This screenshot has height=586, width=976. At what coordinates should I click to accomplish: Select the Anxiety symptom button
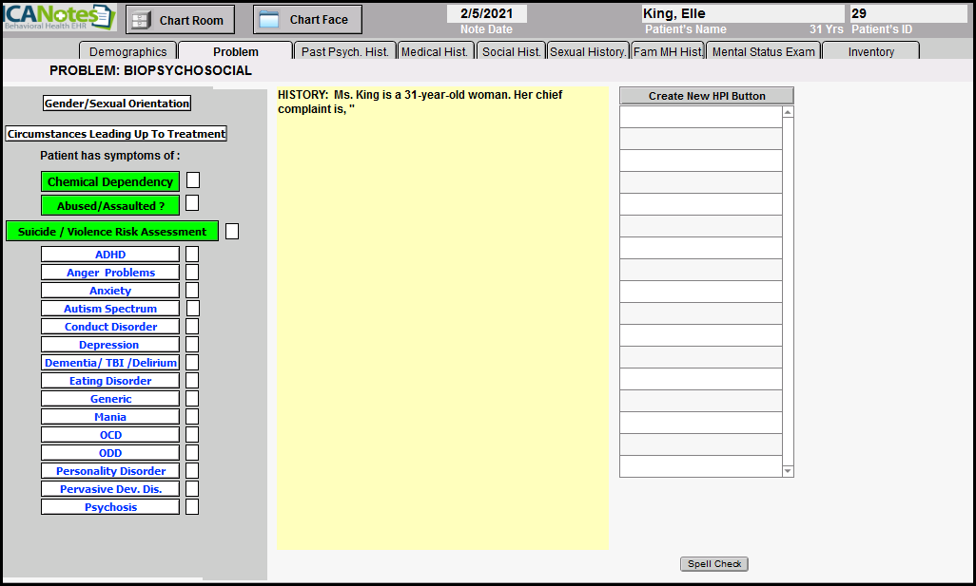[x=110, y=291]
